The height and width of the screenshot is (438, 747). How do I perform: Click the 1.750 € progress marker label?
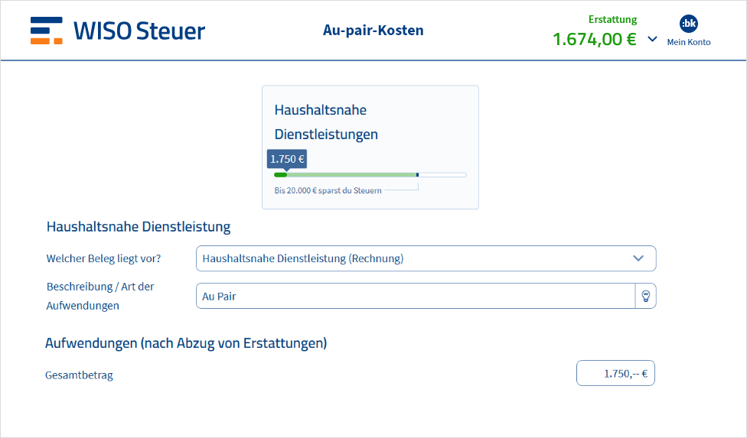[287, 159]
